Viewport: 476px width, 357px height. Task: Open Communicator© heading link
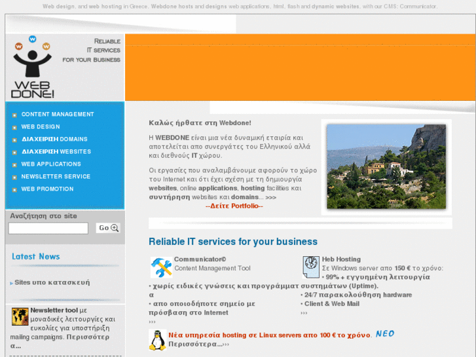(200, 259)
